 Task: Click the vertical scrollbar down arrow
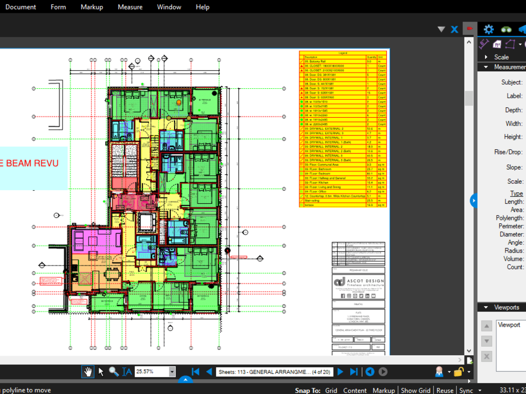tap(469, 351)
